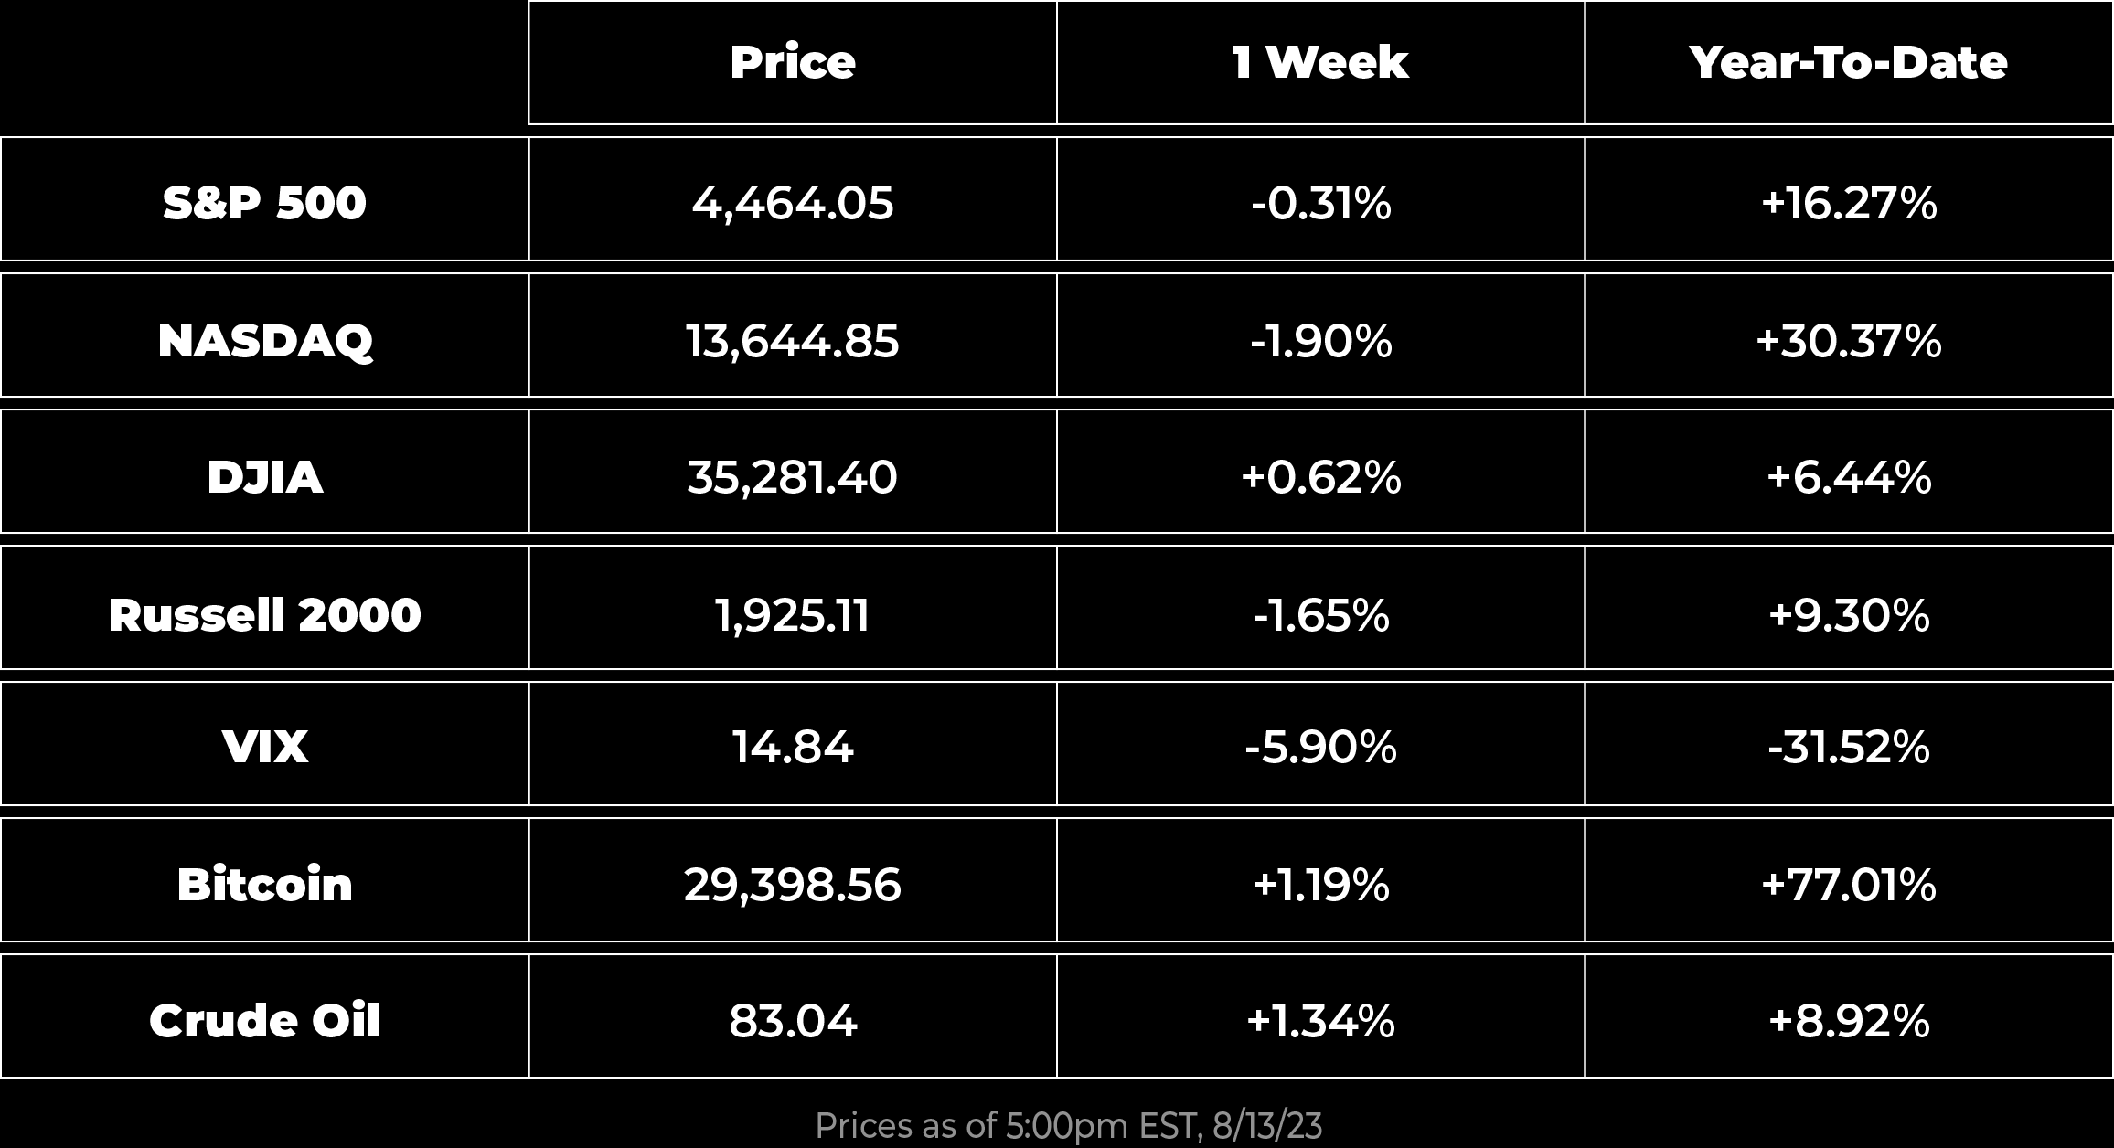Click the Crude Oil row label
Viewport: 2114px width, 1148px height.
click(264, 1020)
